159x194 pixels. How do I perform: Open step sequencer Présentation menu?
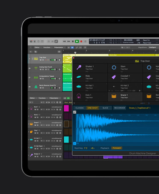coord(55,98)
